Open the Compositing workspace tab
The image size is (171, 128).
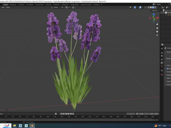(74, 5)
